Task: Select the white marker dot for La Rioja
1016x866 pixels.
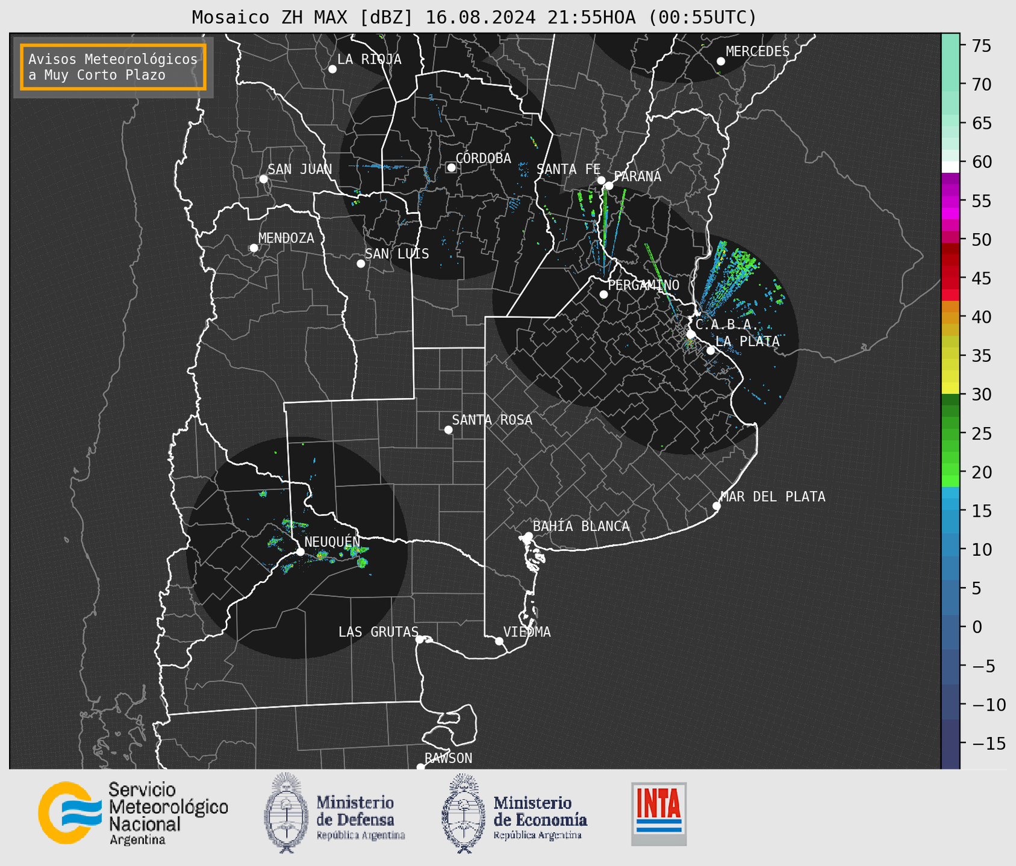Action: point(332,69)
